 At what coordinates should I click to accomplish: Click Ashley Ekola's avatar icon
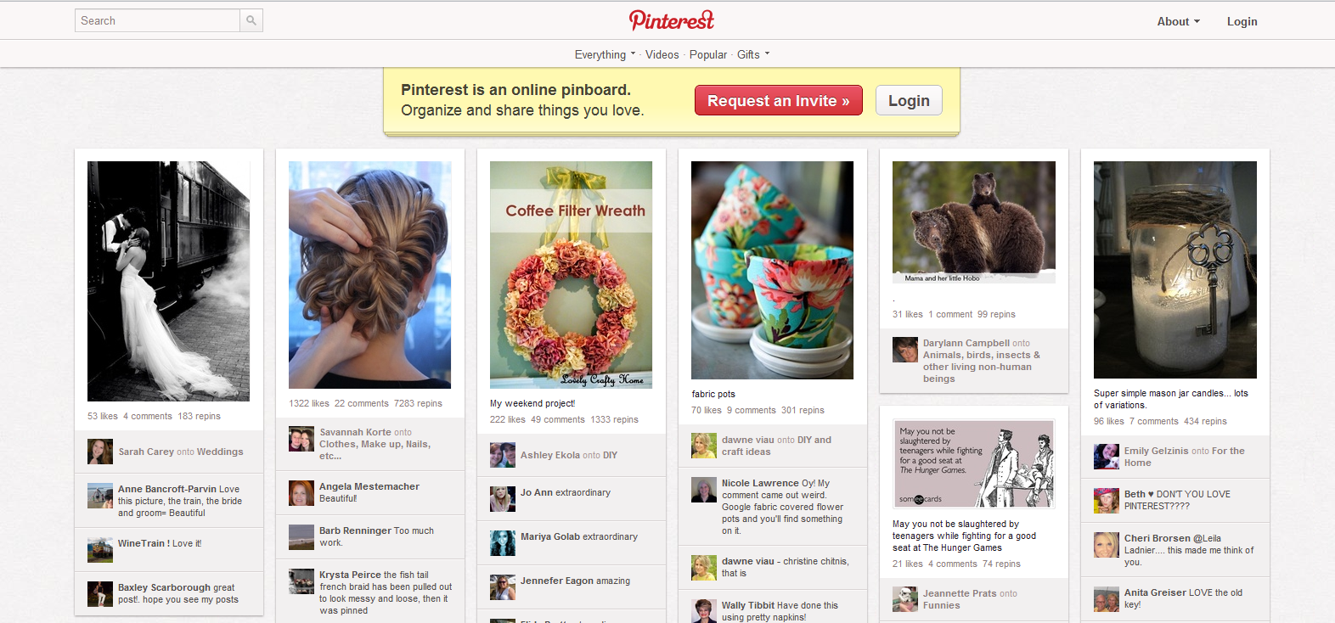click(x=503, y=455)
